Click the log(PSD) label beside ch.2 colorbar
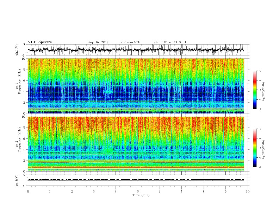Viewport: 279px width, 215px height. click(x=264, y=150)
